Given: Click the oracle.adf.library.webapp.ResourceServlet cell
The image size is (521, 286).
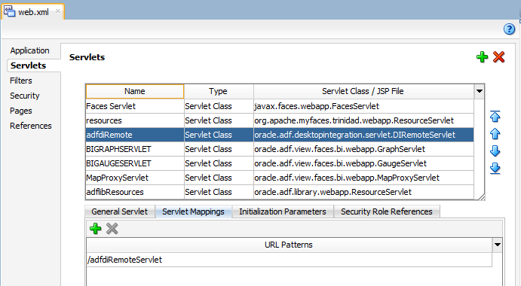Looking at the screenshot, I should (x=363, y=192).
